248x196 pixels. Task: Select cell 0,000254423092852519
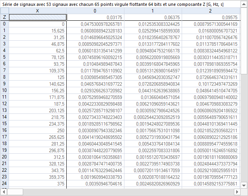point(153,117)
